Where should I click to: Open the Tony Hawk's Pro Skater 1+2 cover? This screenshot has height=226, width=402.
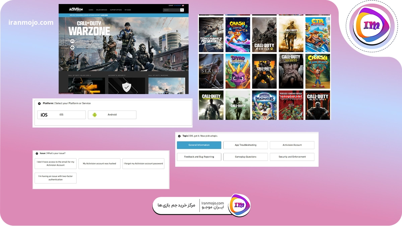tap(211, 34)
